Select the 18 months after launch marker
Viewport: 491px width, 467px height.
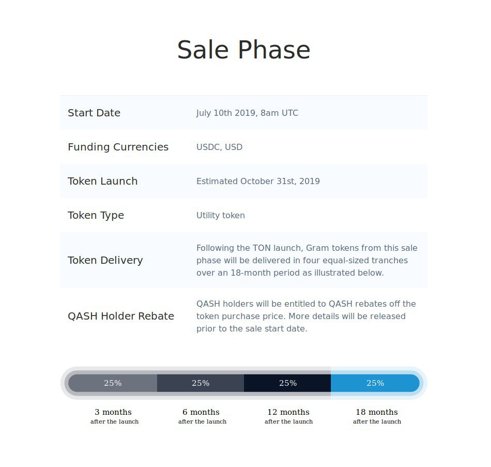[377, 416]
